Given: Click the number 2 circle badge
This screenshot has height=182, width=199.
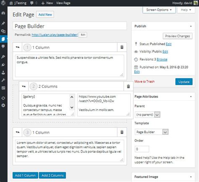Looking at the screenshot, I should click(x=34, y=86).
